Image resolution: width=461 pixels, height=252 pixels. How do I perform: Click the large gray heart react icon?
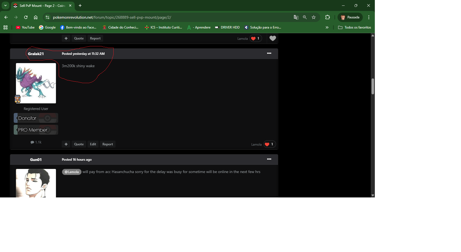272,38
